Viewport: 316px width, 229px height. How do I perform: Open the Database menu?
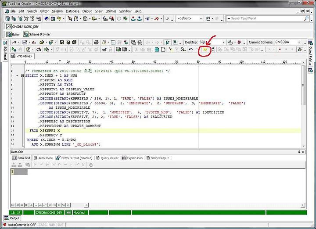pyautogui.click(x=72, y=11)
